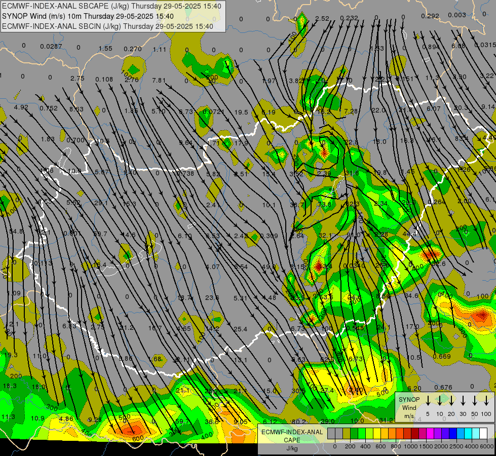Click the 50 m/s wind arrow in legend
Image resolution: width=496 pixels, height=456 pixels.
tap(475, 401)
